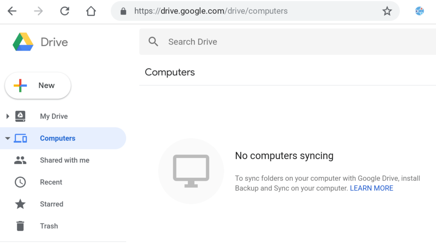The height and width of the screenshot is (243, 436).
Task: Go to browser home page icon
Action: pyautogui.click(x=91, y=11)
